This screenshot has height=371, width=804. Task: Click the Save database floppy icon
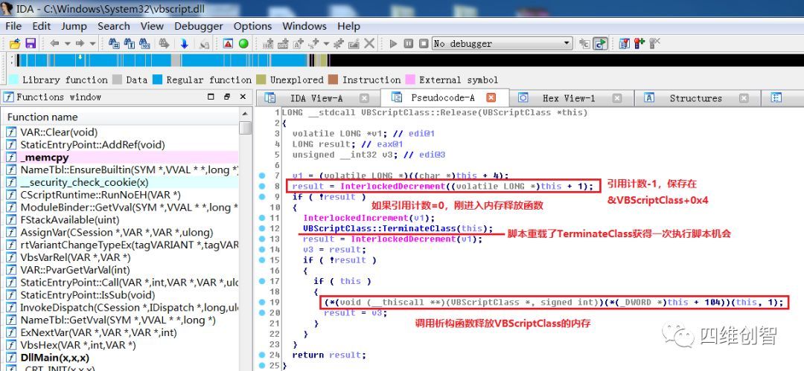click(x=31, y=44)
